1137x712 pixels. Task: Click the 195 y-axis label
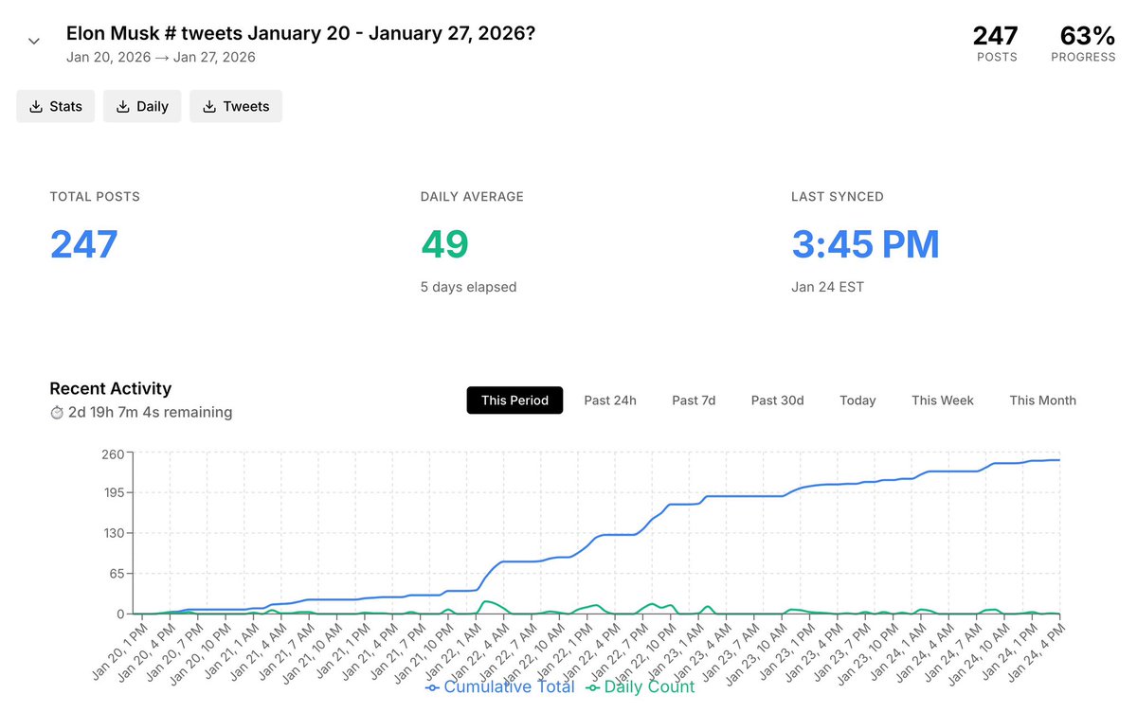pos(113,493)
